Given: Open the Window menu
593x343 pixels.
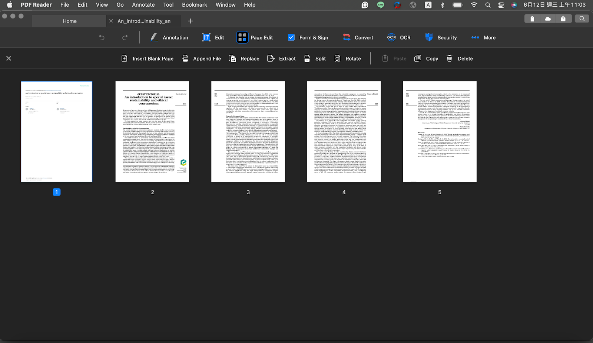Looking at the screenshot, I should pos(225,5).
